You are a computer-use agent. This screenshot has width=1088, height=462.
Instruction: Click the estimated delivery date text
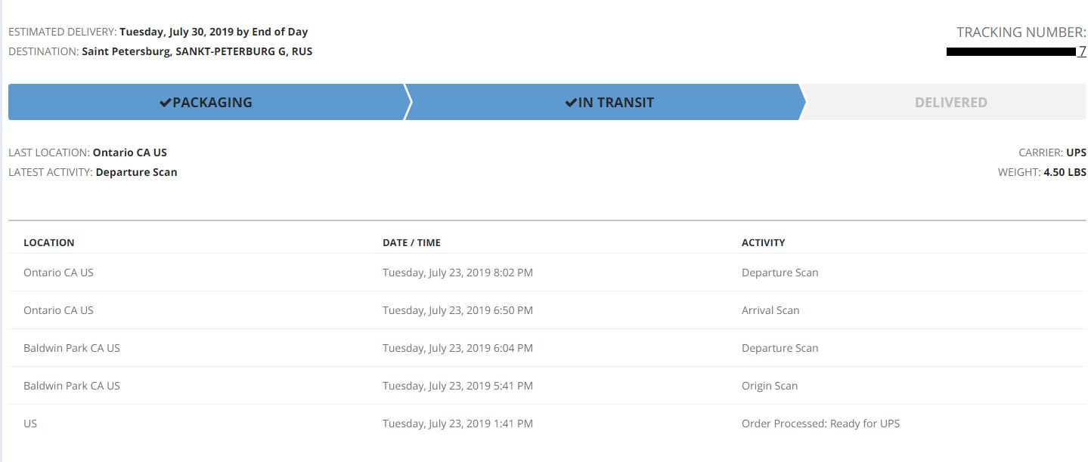click(x=213, y=32)
